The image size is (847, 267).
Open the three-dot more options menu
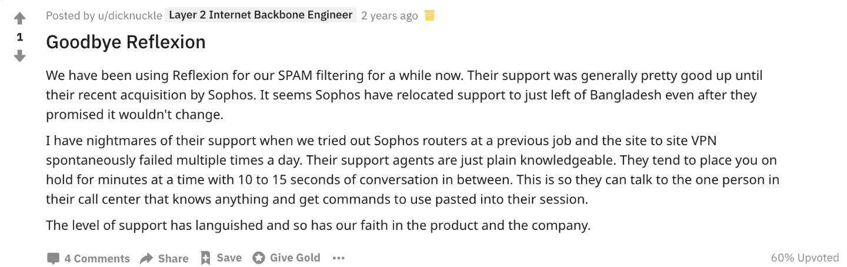coord(338,258)
